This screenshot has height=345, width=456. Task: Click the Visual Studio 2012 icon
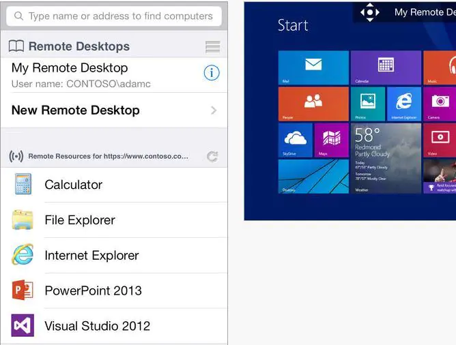pyautogui.click(x=23, y=325)
